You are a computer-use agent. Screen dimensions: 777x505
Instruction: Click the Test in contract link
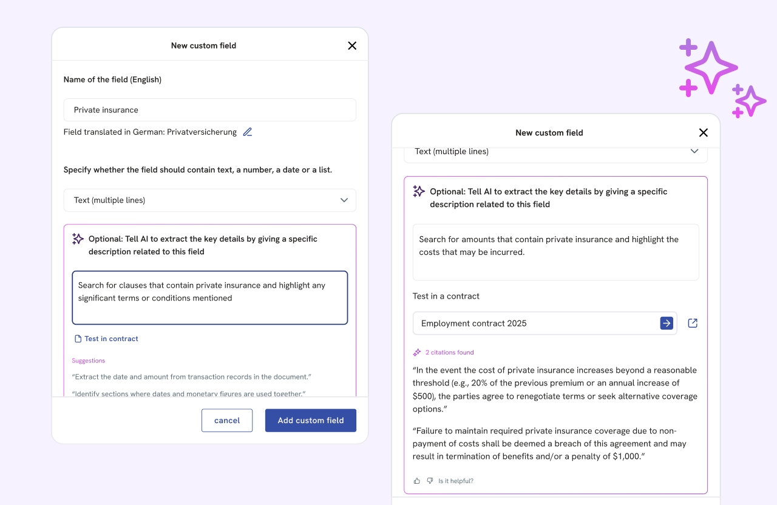[111, 339]
